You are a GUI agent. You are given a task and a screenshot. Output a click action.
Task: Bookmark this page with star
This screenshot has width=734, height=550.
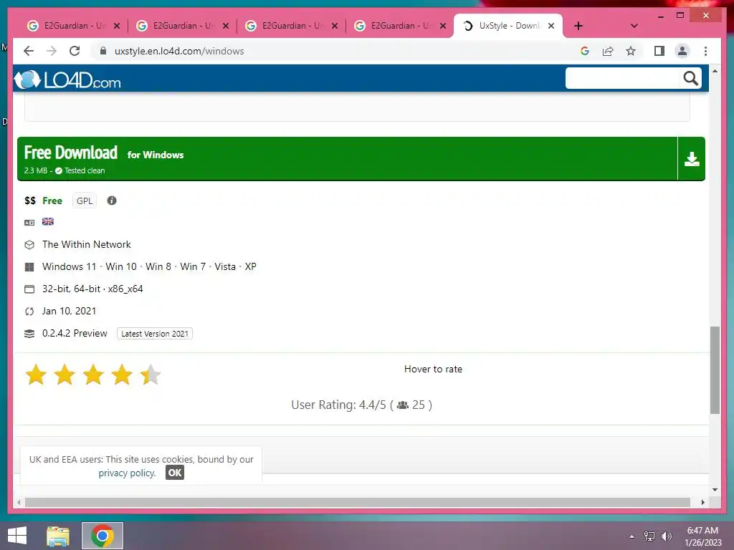click(631, 51)
